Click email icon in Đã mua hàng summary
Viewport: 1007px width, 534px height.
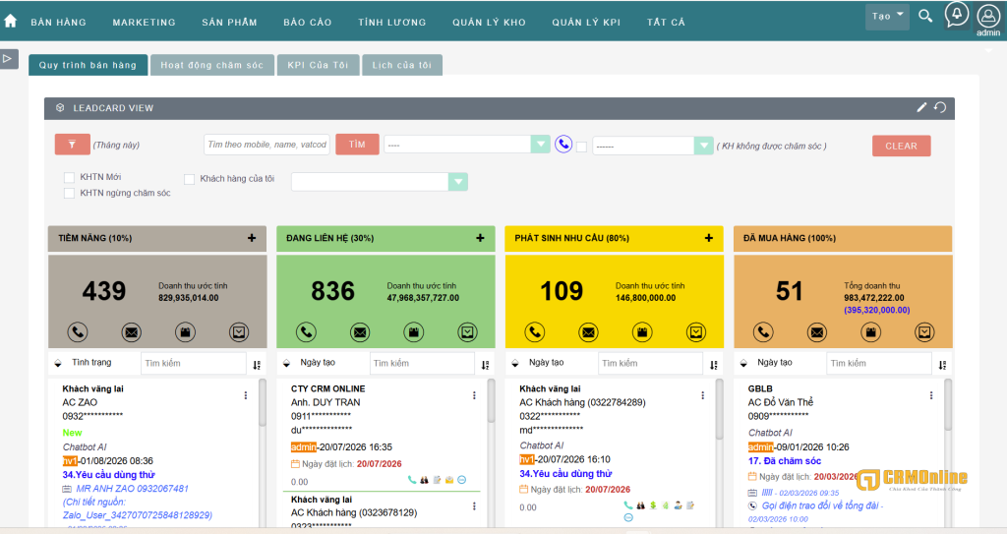pyautogui.click(x=817, y=332)
